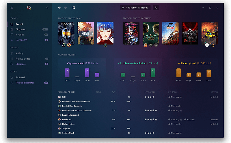Click Steam bar in games added chart
231x143 pixels.
tap(87, 73)
